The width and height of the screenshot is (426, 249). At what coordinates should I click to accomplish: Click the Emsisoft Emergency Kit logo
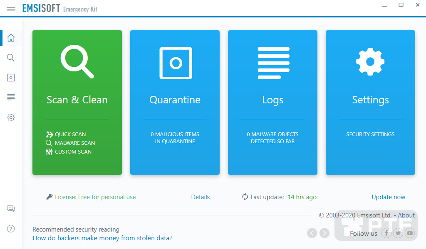[60, 8]
